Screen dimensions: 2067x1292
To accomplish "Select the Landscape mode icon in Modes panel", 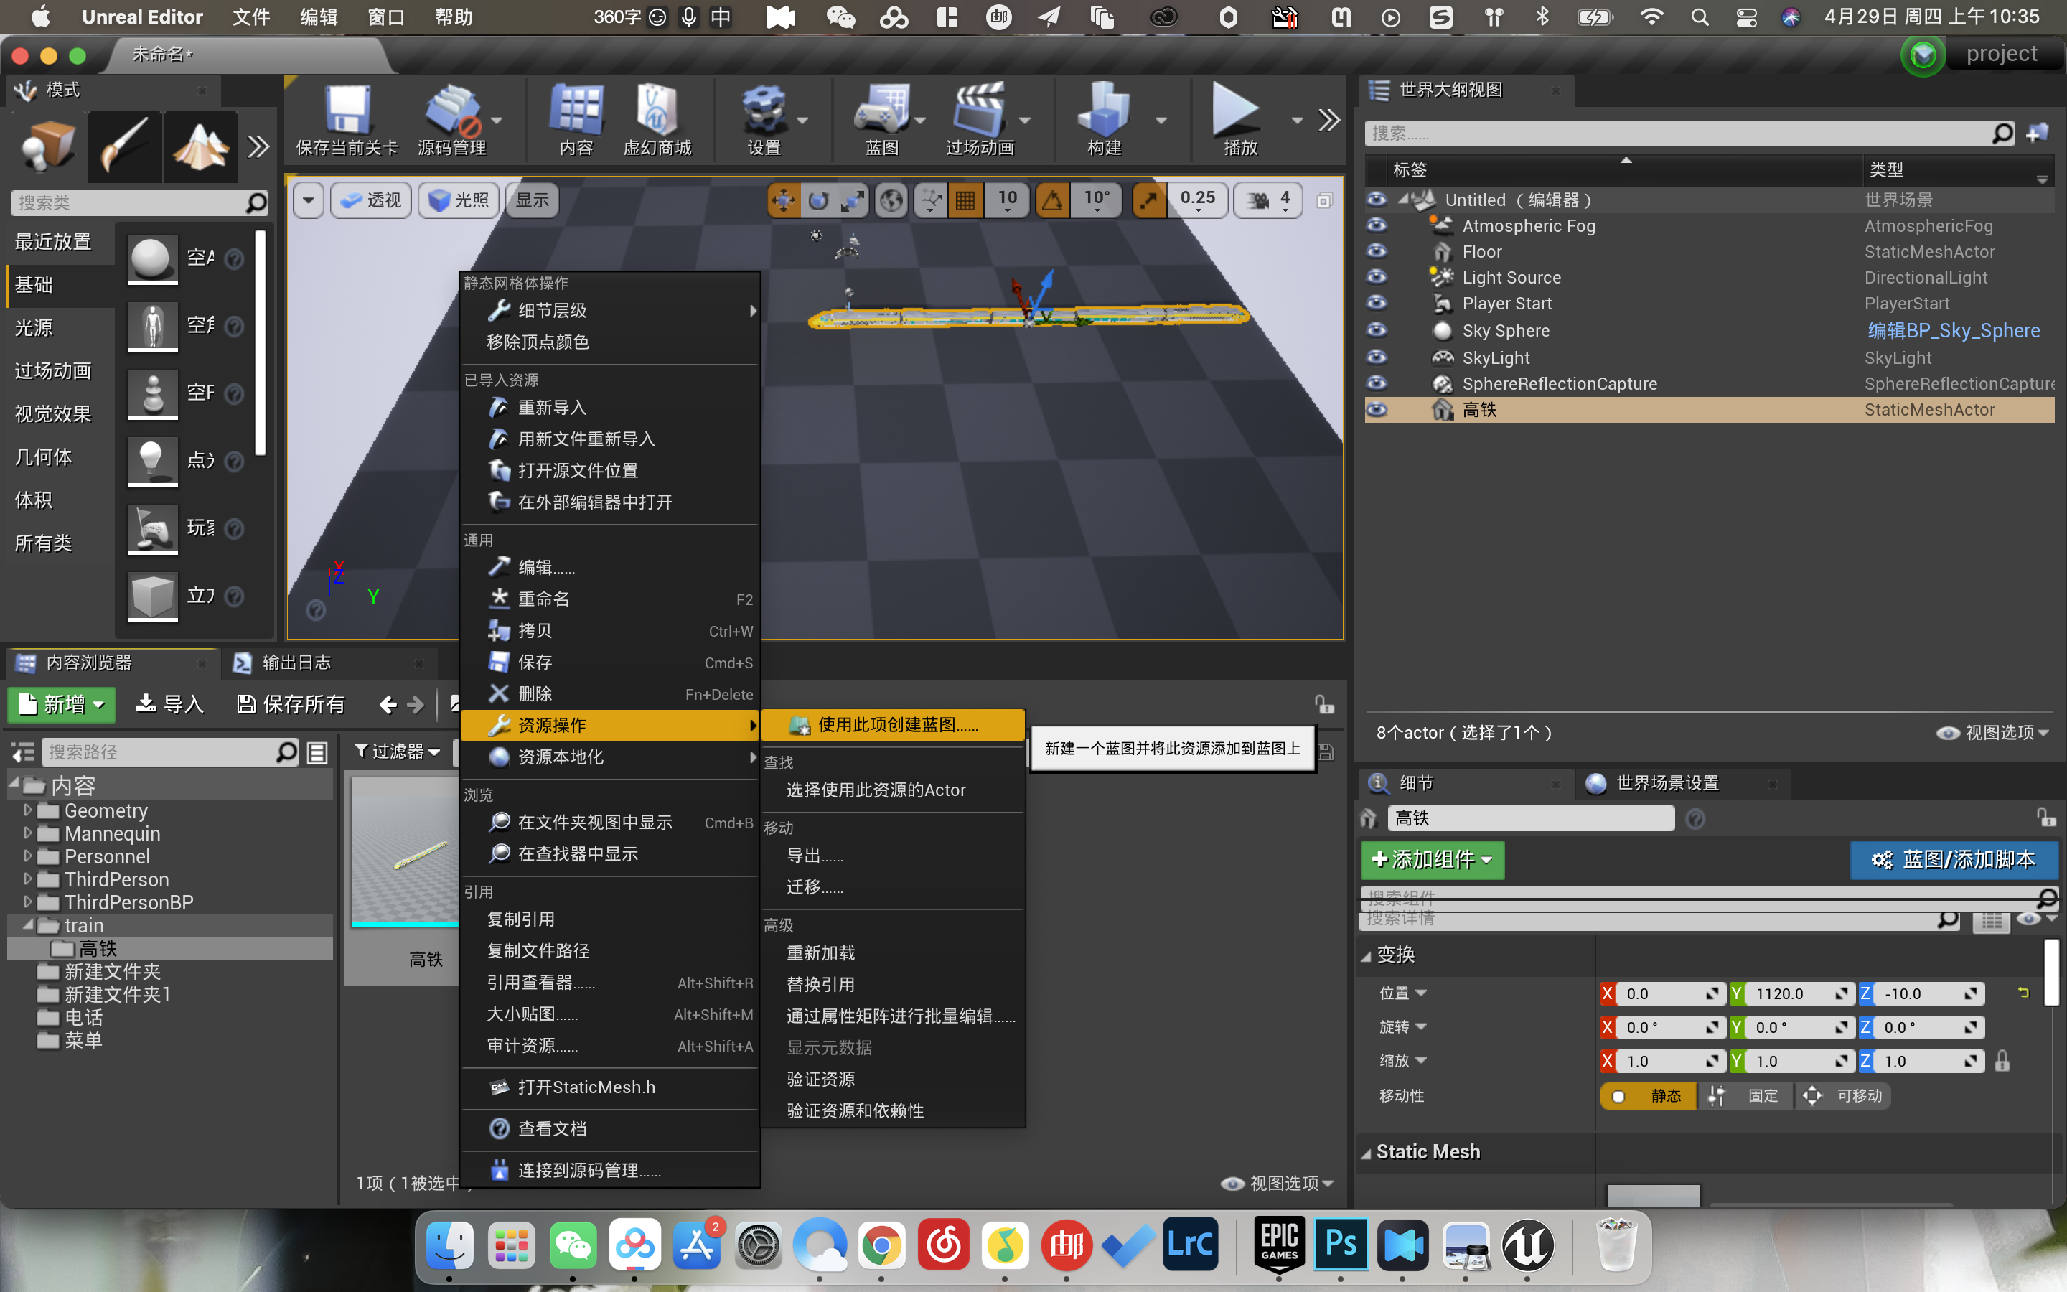I will pos(200,146).
